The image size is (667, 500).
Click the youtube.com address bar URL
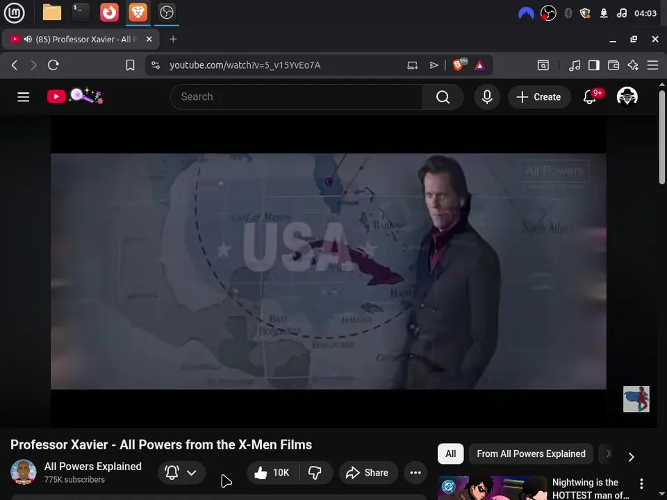[x=245, y=65]
